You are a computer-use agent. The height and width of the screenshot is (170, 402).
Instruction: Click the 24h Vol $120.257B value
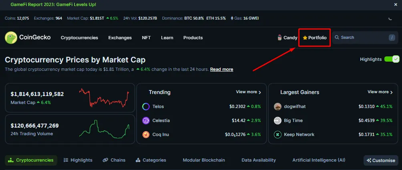[148, 18]
